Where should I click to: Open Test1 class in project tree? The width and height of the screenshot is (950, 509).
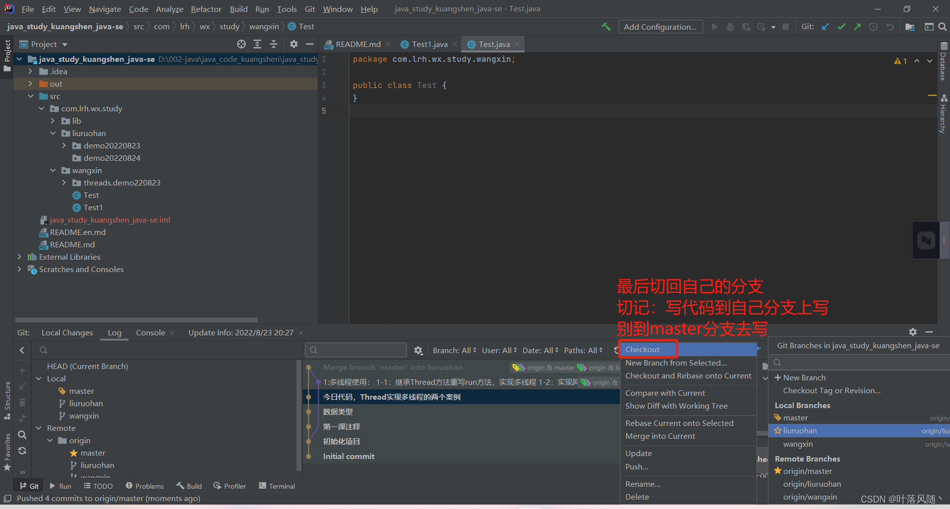tap(88, 207)
